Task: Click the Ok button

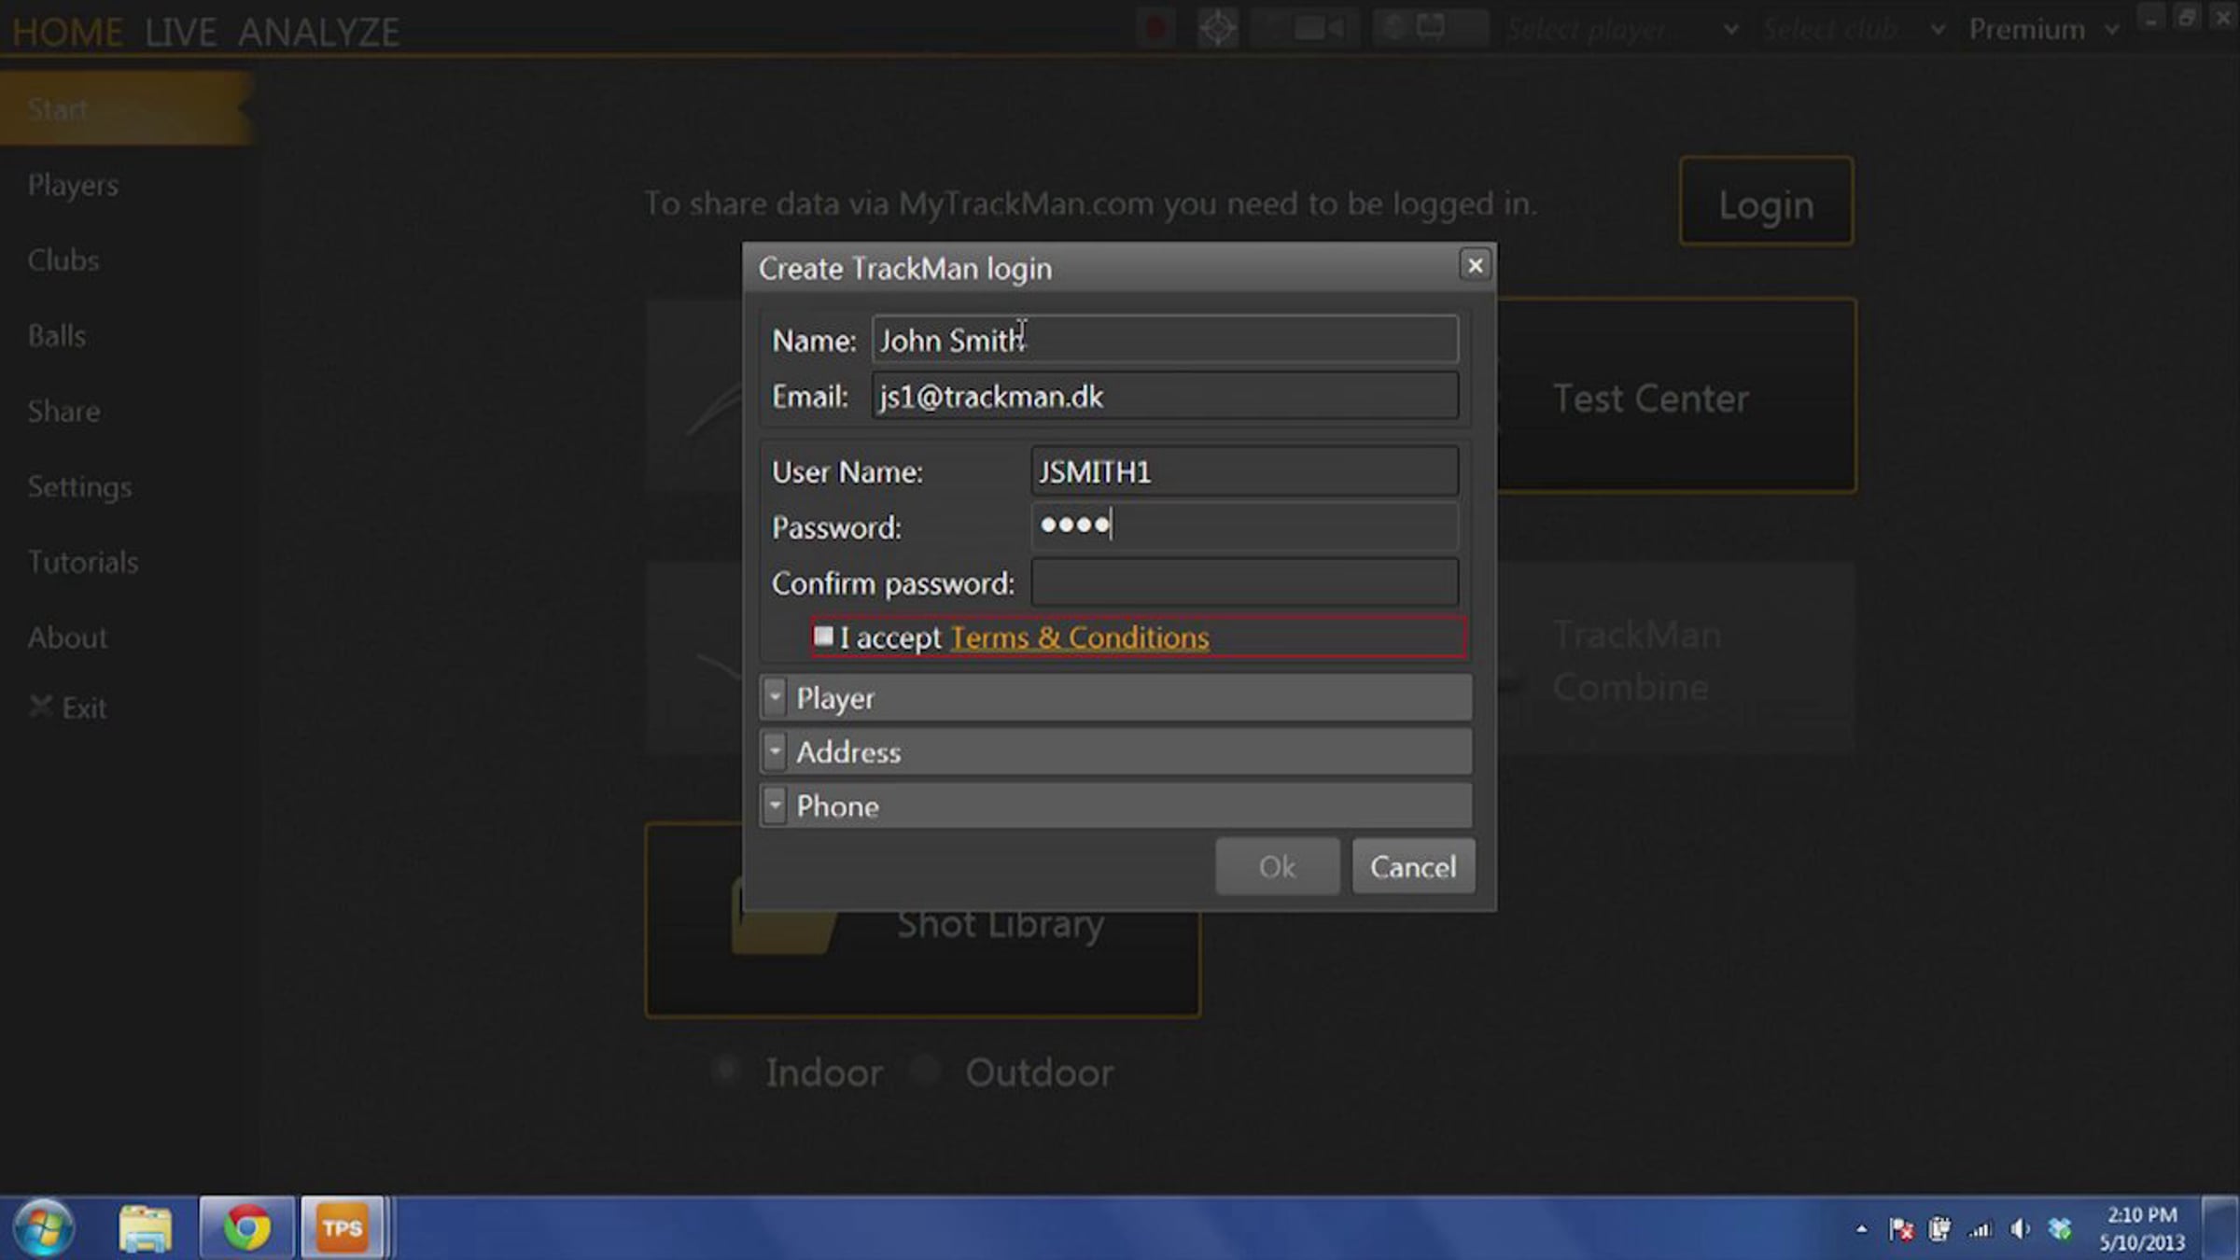Action: point(1277,867)
